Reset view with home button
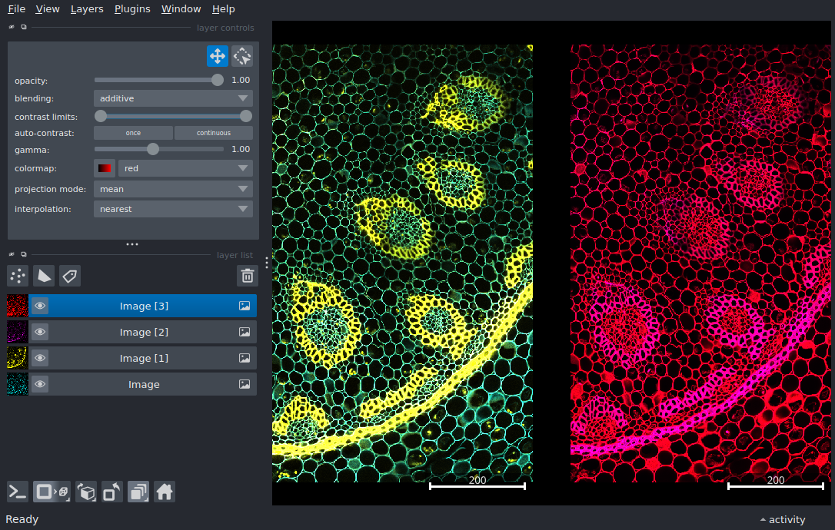Screen dimensions: 835x530 tap(165, 492)
